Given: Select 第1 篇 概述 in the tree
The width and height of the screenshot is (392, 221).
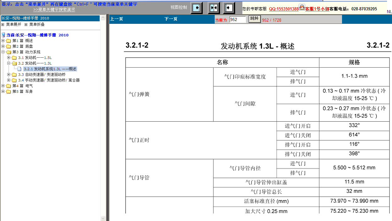Looking at the screenshot, I should 23,41.
